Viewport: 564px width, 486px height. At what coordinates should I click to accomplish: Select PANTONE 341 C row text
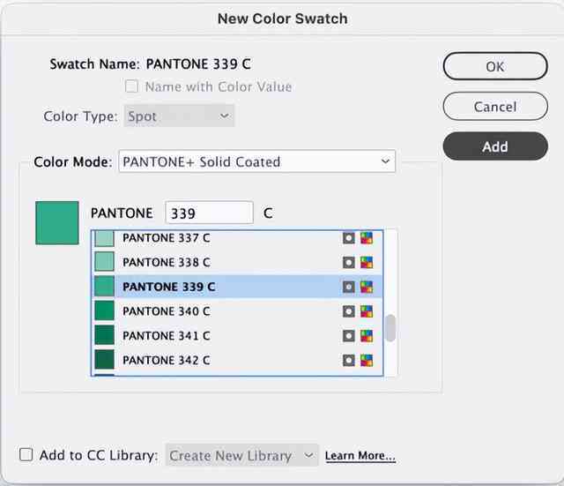167,336
